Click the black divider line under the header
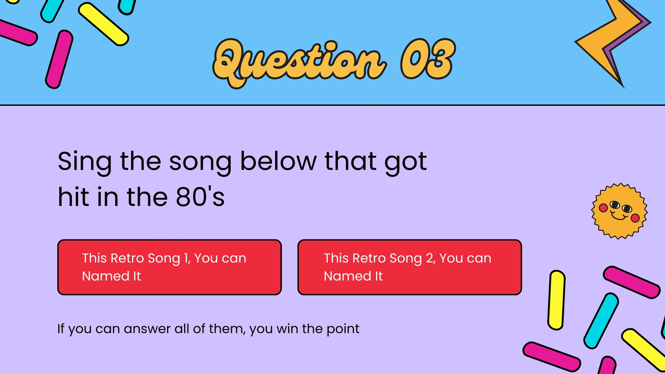This screenshot has height=374, width=665. 332,105
